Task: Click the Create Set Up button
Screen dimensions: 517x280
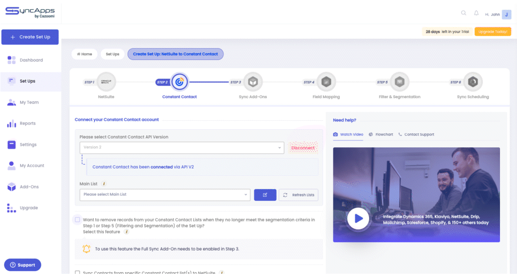Action: coord(30,37)
